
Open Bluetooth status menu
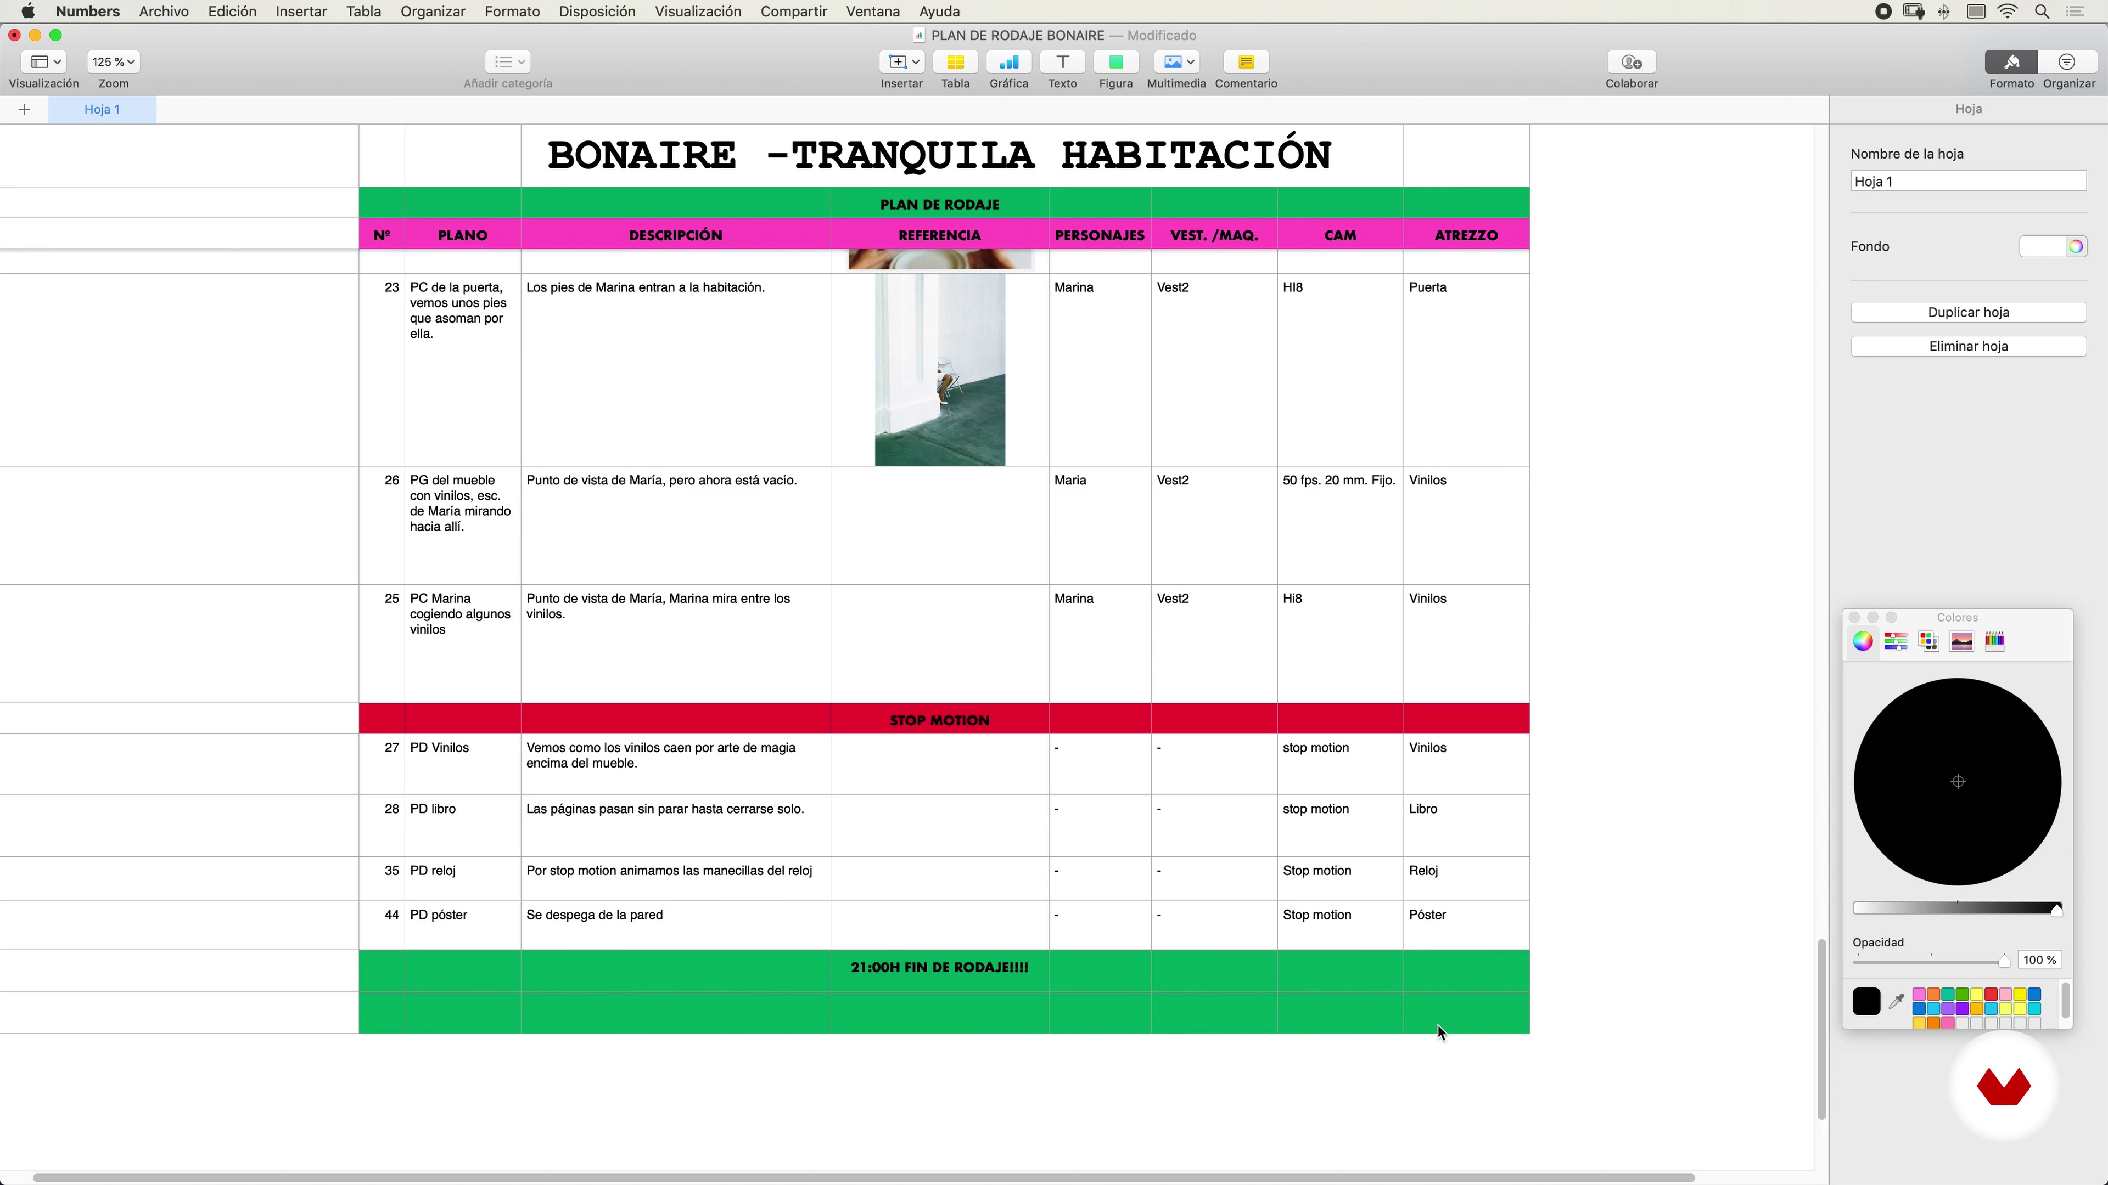1944,12
